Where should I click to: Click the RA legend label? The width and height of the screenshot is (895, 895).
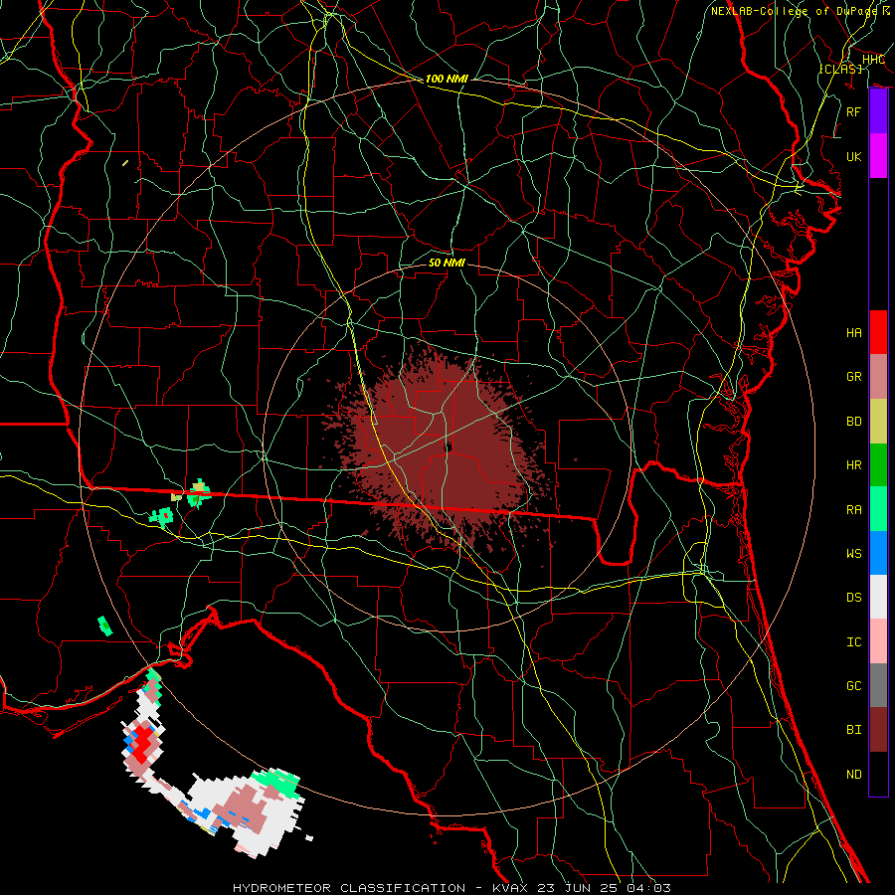click(x=854, y=510)
